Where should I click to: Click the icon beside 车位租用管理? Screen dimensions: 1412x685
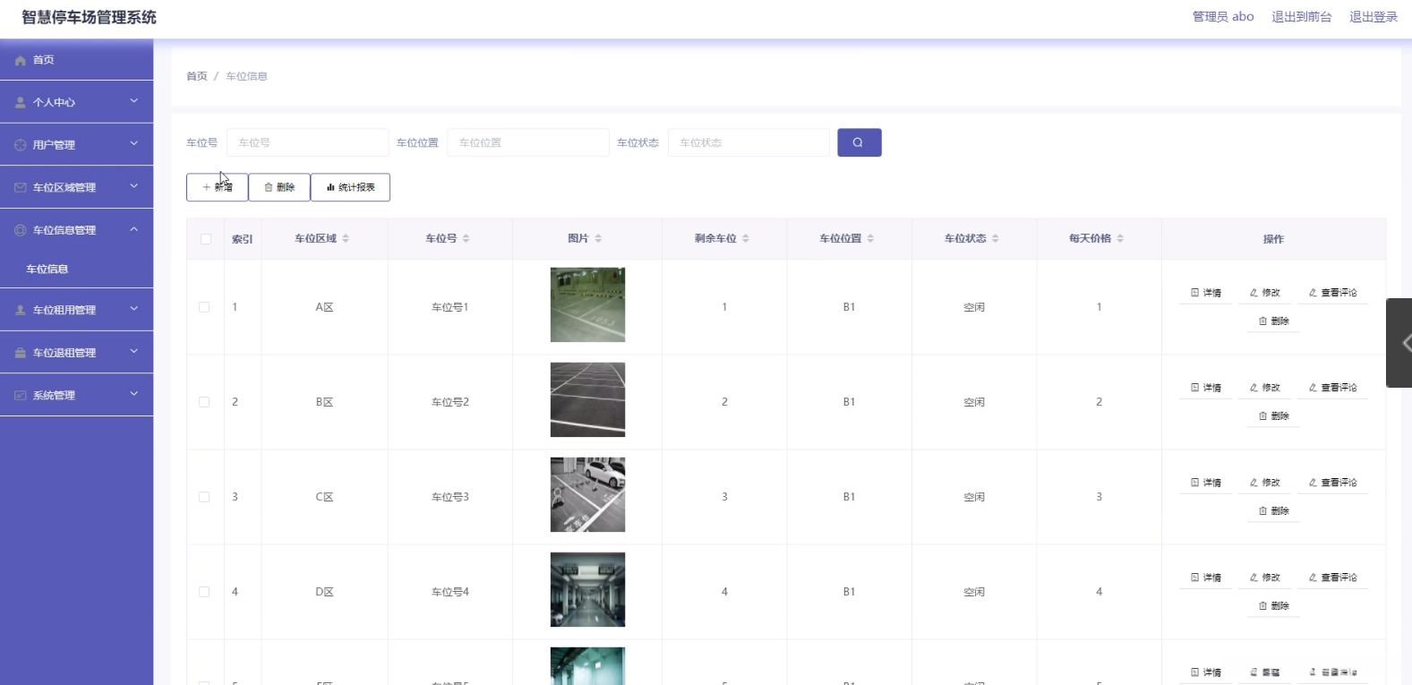click(21, 311)
